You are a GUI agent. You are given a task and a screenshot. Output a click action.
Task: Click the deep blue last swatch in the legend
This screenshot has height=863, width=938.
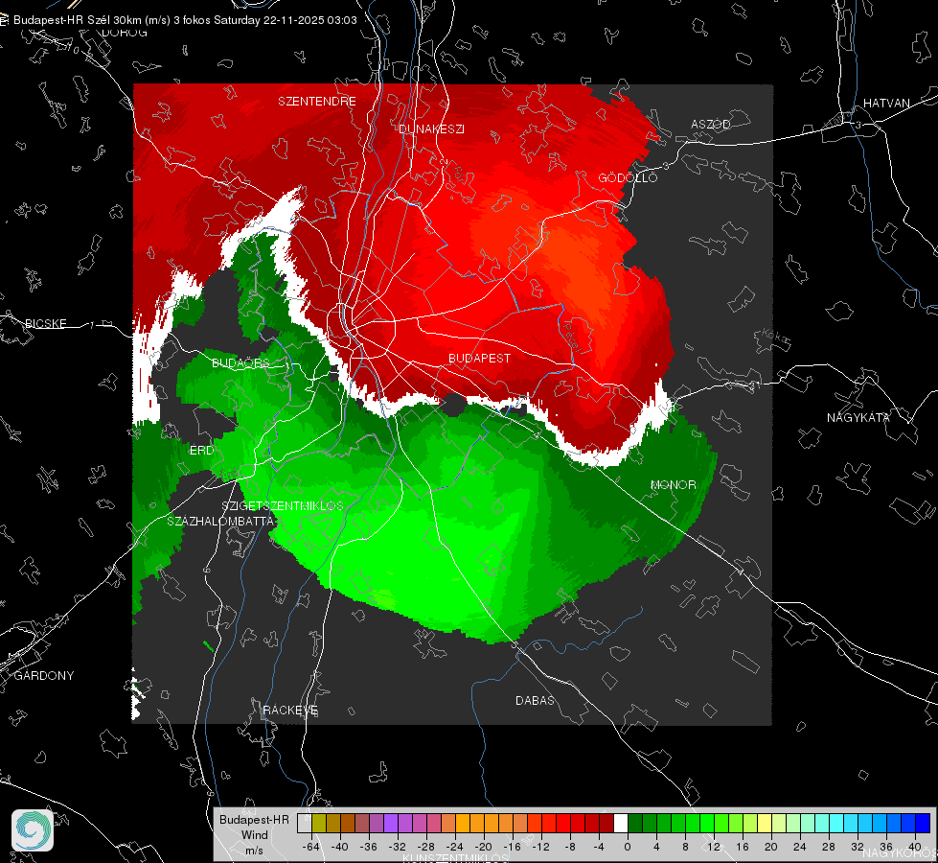[923, 823]
